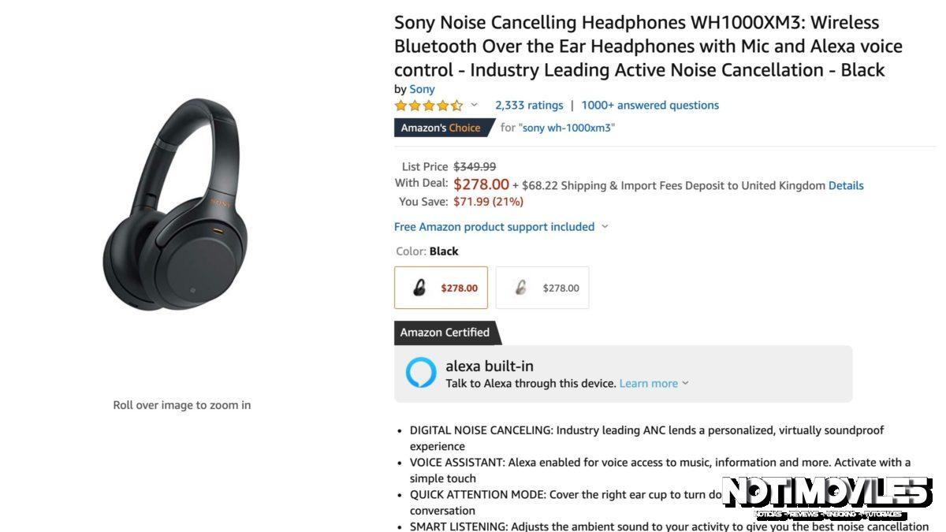
Task: Click Details next to shipping fees
Action: point(847,185)
